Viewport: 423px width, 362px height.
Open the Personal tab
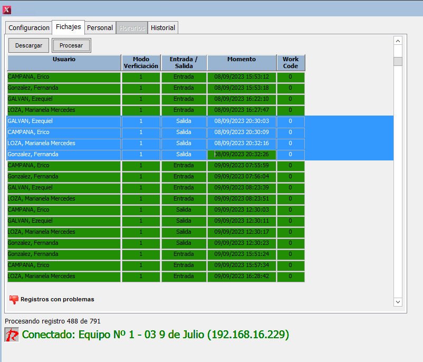pyautogui.click(x=100, y=28)
